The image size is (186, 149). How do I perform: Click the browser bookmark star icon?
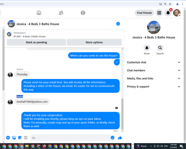(170, 4)
